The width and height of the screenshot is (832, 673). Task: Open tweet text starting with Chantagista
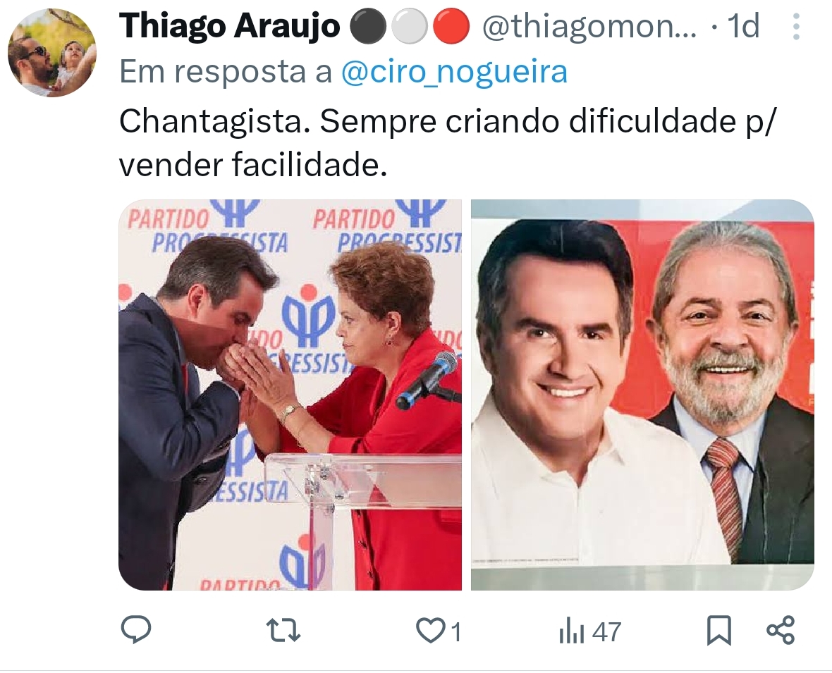447,143
